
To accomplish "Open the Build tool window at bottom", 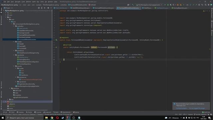I will point(56,112).
